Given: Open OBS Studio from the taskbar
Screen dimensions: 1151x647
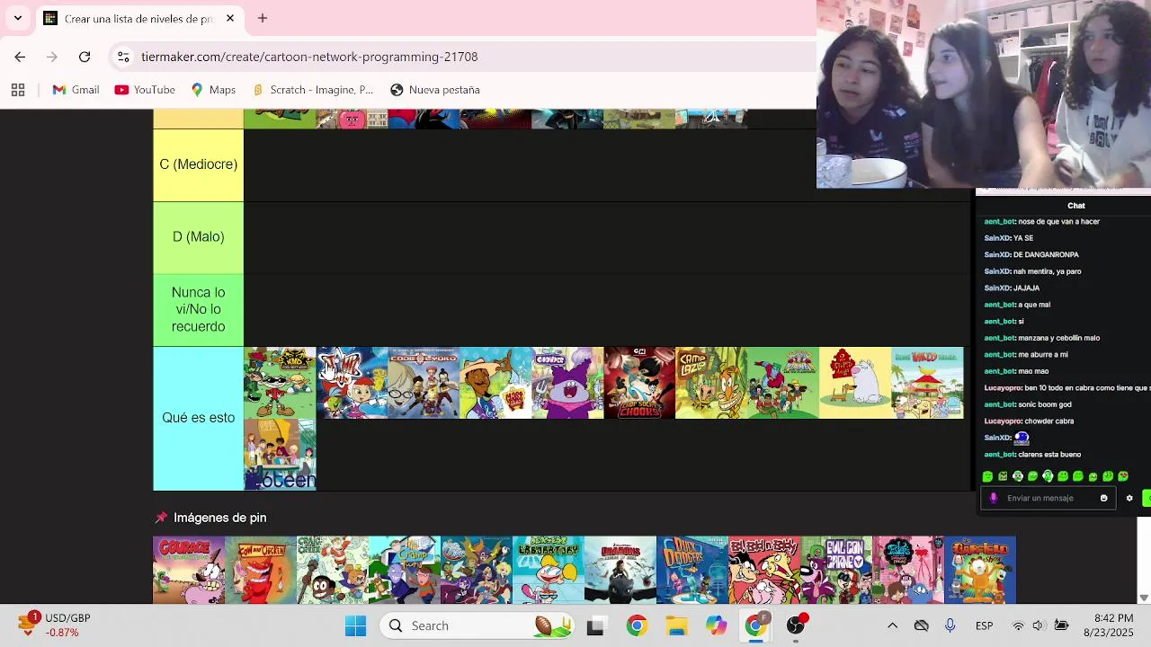Looking at the screenshot, I should click(x=797, y=625).
